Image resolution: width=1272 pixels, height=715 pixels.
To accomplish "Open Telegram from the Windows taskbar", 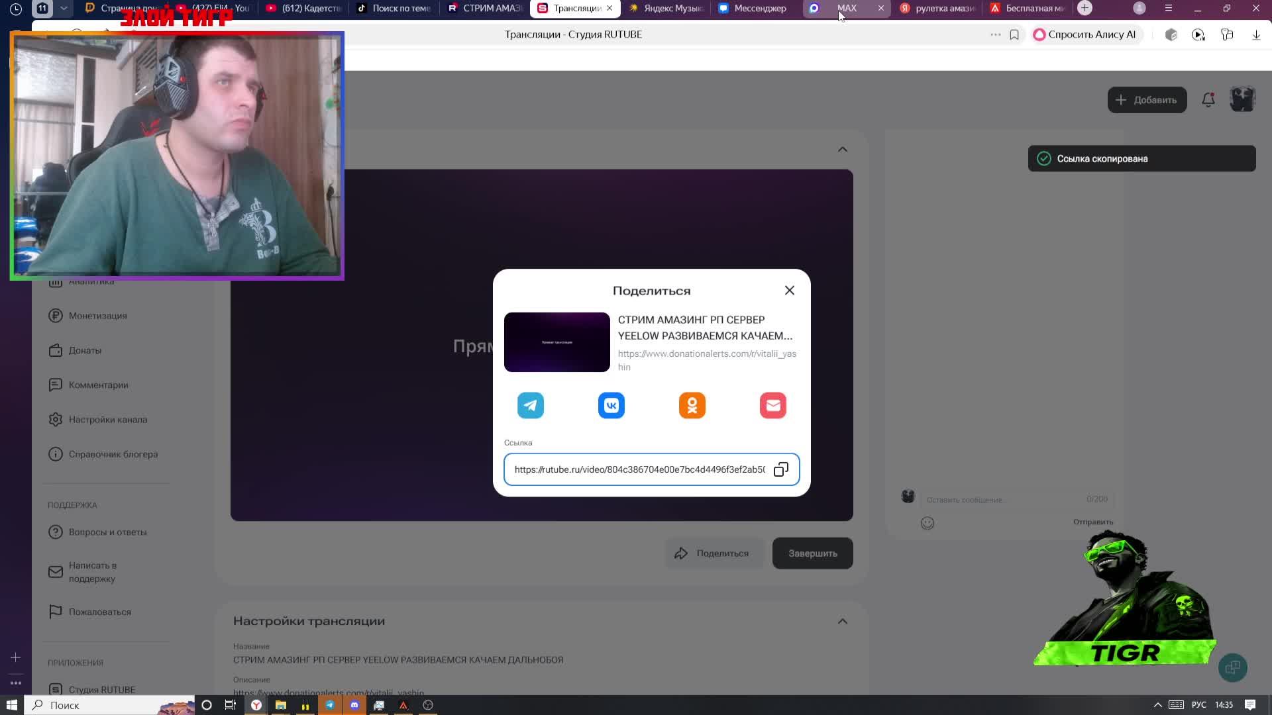I will [329, 705].
